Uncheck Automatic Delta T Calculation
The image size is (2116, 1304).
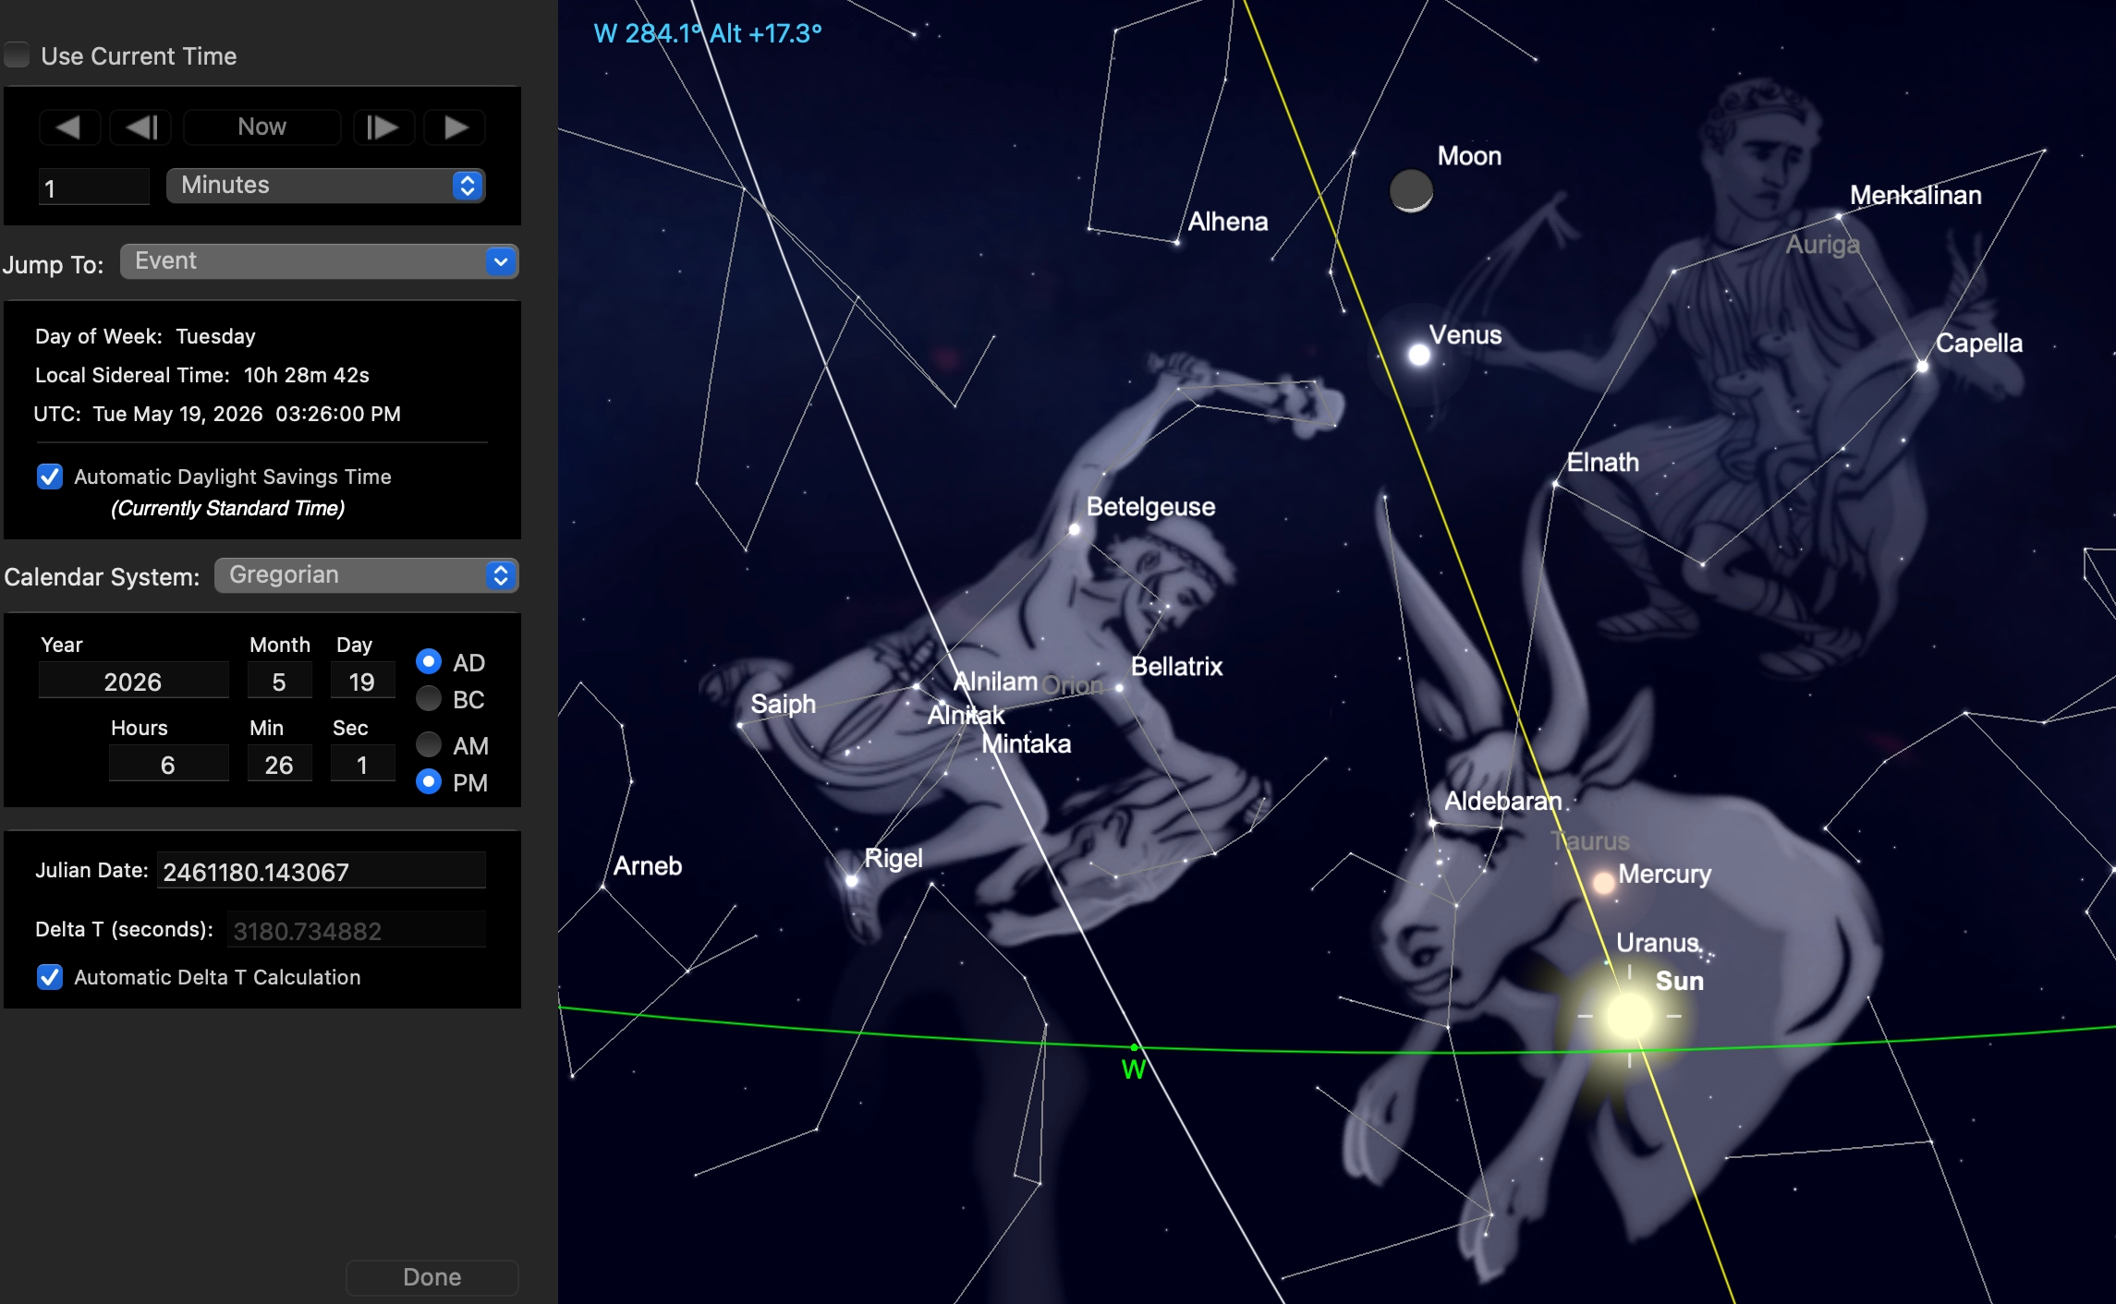tap(50, 977)
